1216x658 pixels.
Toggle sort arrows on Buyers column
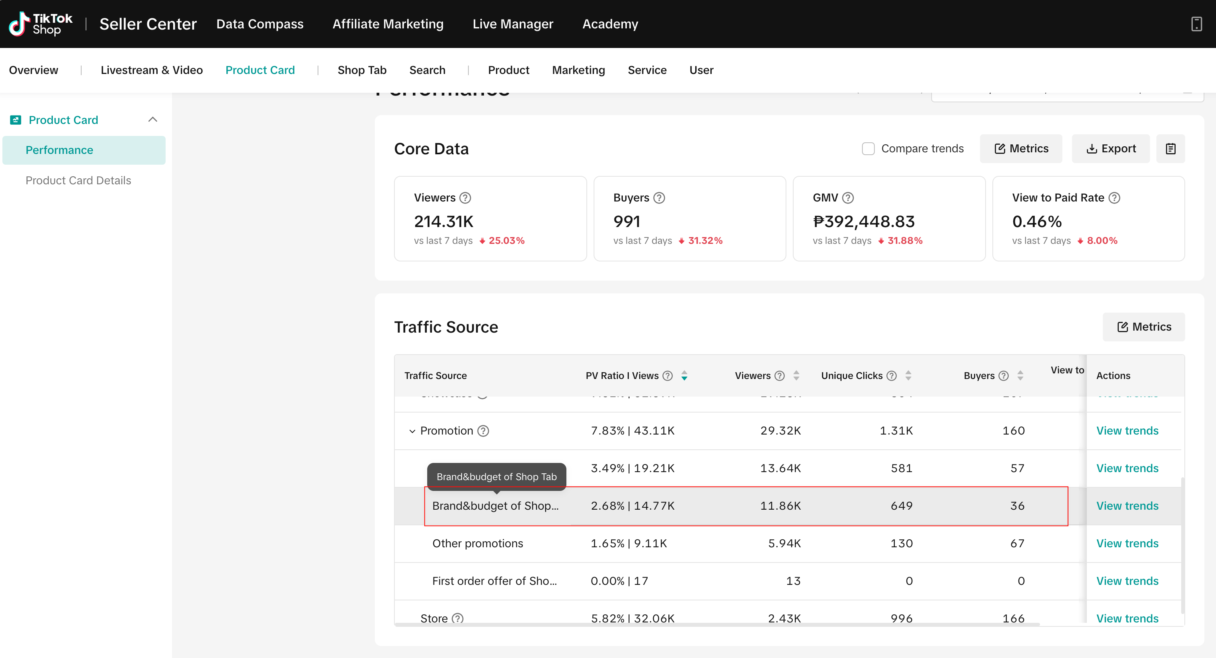(x=1020, y=375)
